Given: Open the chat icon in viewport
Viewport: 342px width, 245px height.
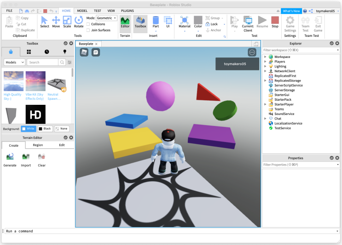Looking at the screenshot, I should pos(96,52).
